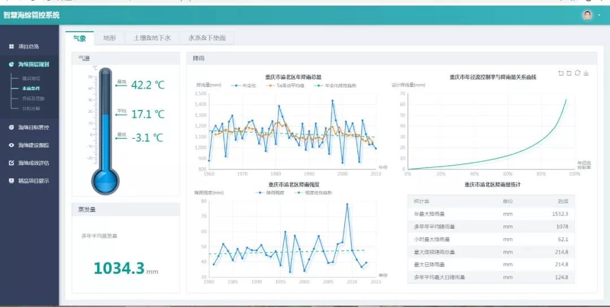Click the 重庆市年径流控制率与降雨量关系曲线 chart title
Screen dimensions: 610x307
tap(493, 77)
